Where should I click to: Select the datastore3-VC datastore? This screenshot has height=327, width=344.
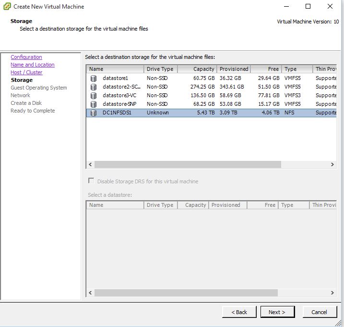click(212, 95)
